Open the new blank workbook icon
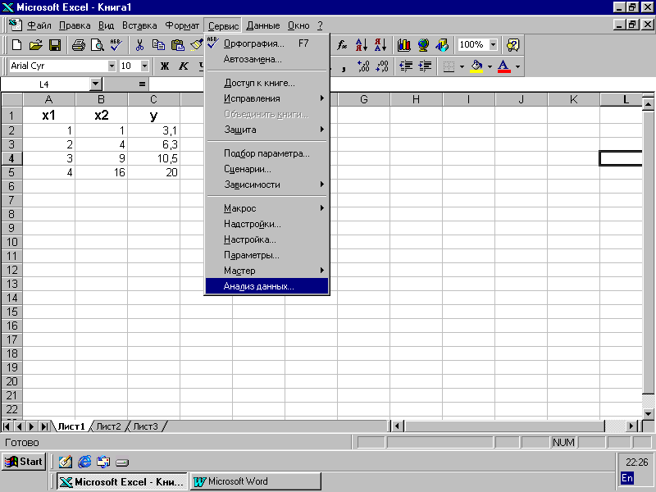The height and width of the screenshot is (492, 656). pos(16,45)
